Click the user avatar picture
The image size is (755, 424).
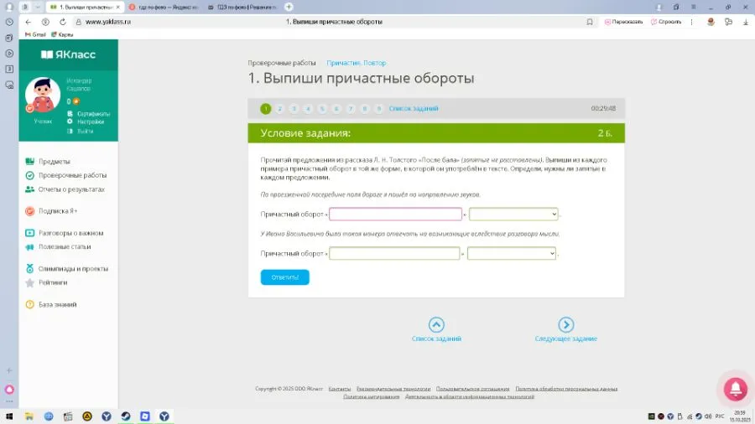[x=43, y=95]
